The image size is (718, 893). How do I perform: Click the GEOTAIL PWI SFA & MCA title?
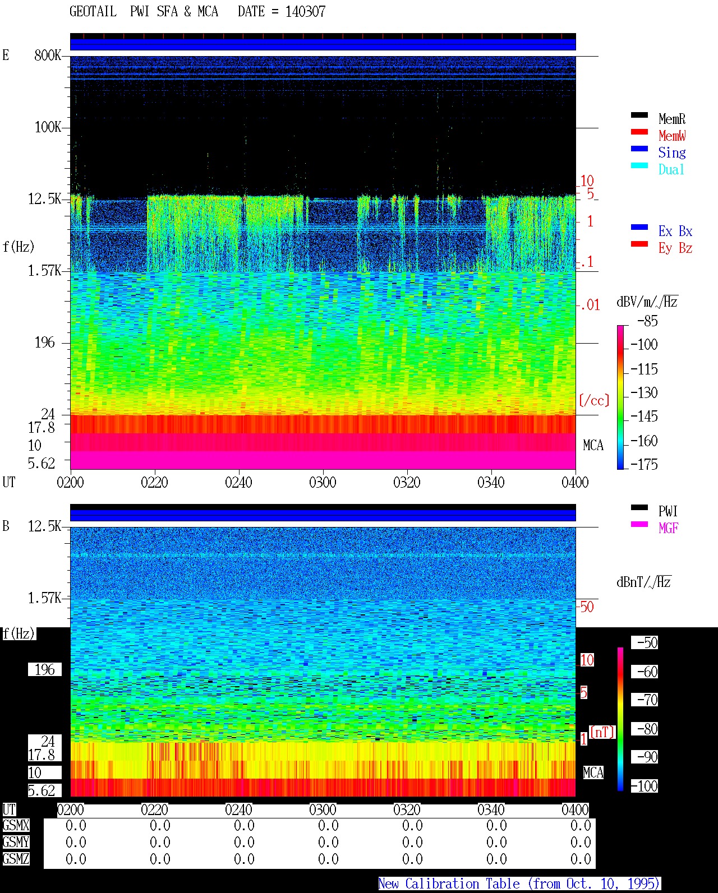(x=144, y=11)
